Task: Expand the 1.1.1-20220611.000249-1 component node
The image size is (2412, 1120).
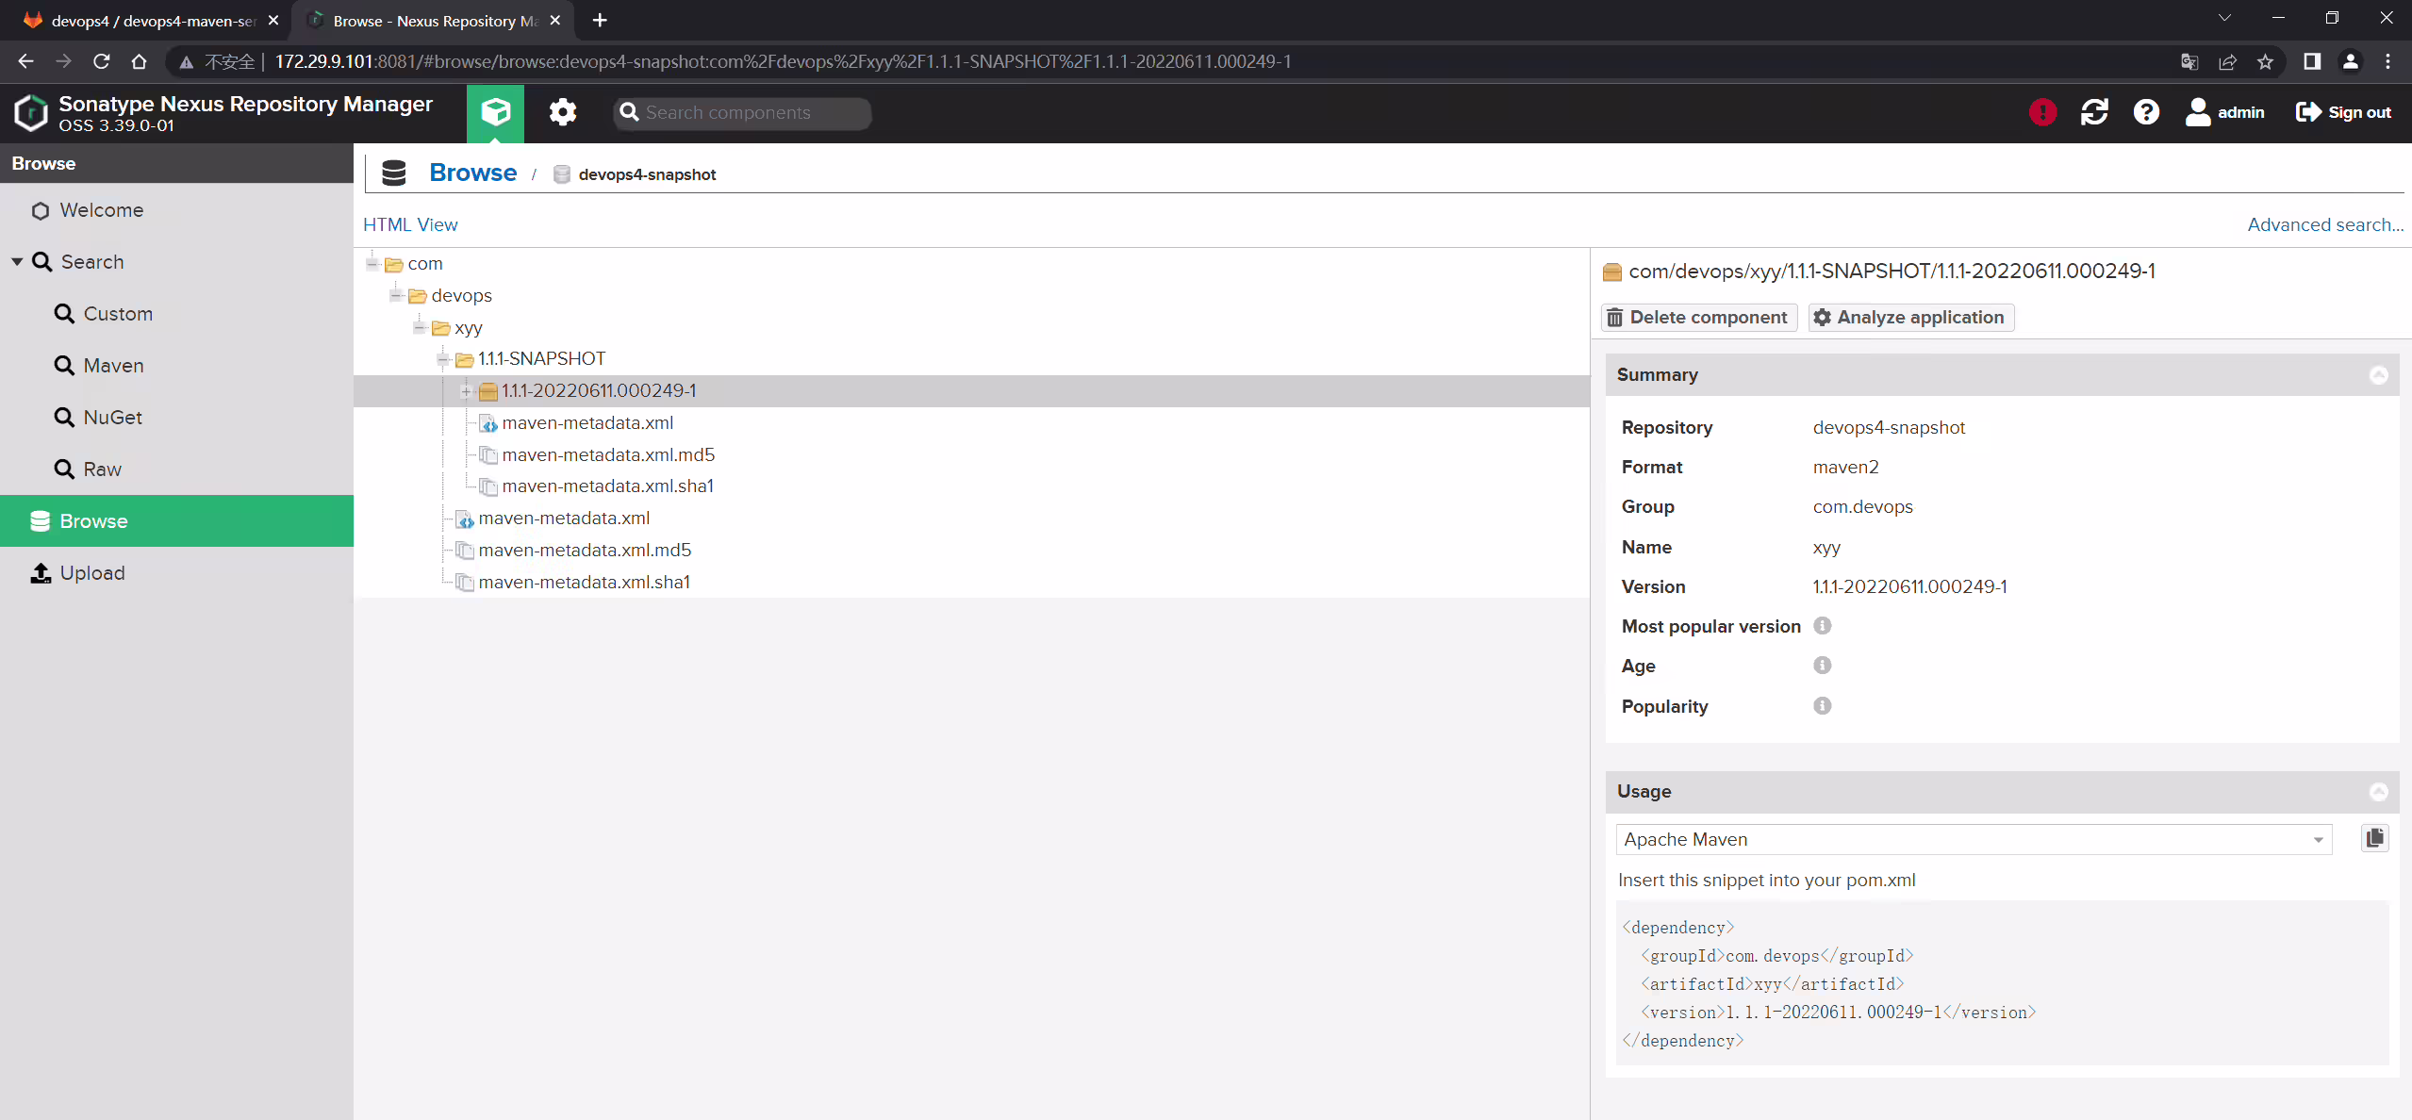Action: pyautogui.click(x=466, y=391)
